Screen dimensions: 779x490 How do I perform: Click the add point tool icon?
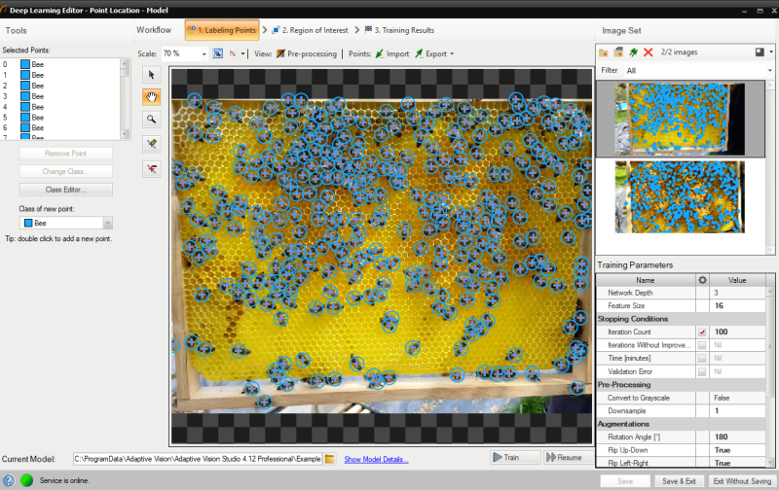(151, 143)
